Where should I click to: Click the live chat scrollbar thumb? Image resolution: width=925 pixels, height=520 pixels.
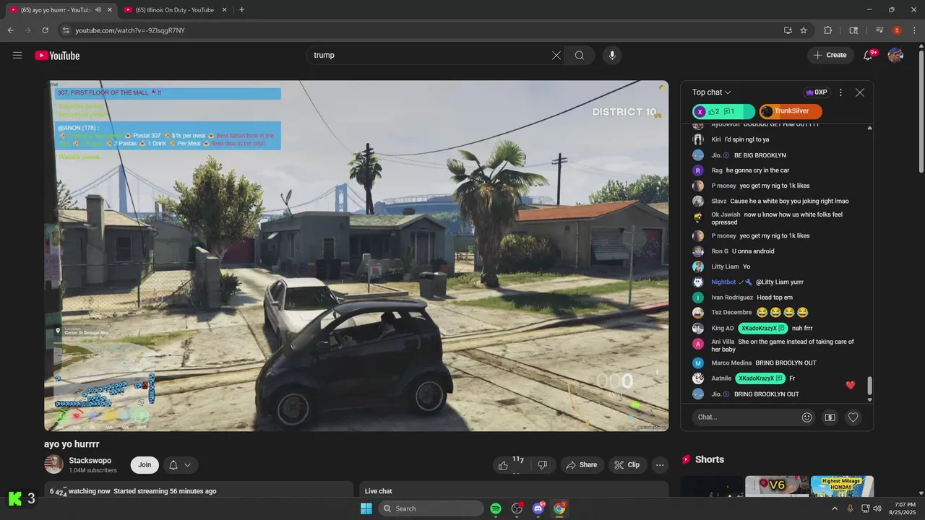click(x=870, y=386)
